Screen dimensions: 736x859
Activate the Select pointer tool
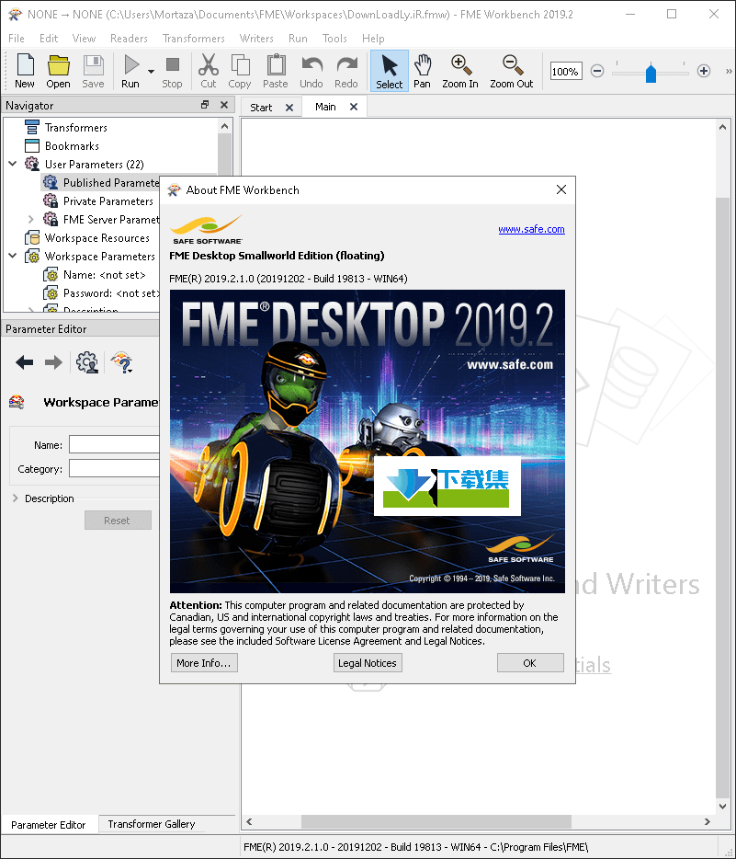point(389,71)
